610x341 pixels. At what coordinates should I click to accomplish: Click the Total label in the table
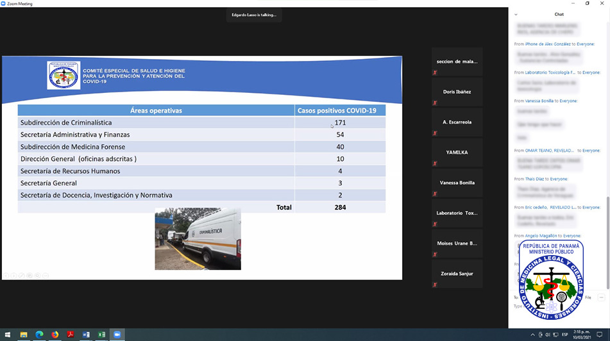click(x=284, y=207)
